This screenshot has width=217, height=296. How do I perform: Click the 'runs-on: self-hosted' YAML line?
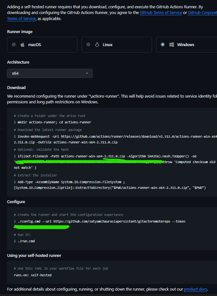click(33, 275)
